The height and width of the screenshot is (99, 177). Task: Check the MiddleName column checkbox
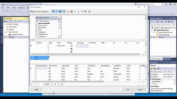[x=37, y=34]
